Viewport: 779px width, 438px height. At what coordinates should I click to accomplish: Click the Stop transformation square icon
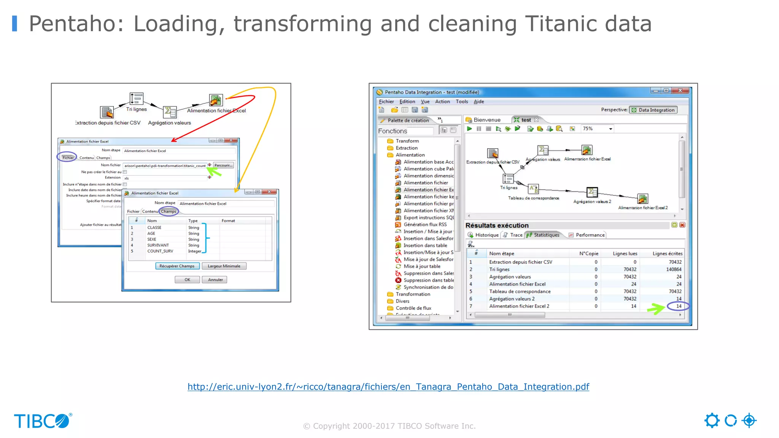pos(489,129)
